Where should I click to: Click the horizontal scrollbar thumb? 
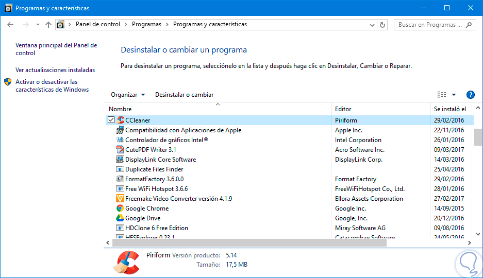[249, 242]
